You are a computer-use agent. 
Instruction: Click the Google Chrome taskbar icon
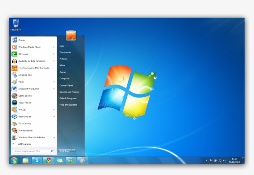[48, 160]
